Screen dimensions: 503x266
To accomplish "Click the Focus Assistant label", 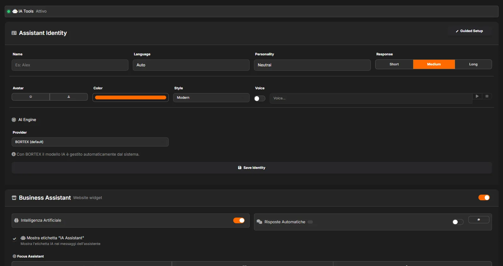I will 31,256.
